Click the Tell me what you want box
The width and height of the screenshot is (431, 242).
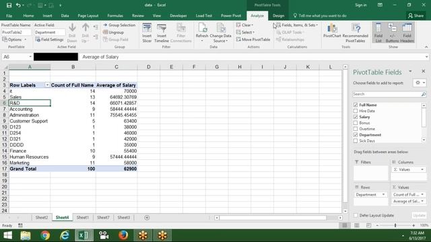pyautogui.click(x=320, y=15)
